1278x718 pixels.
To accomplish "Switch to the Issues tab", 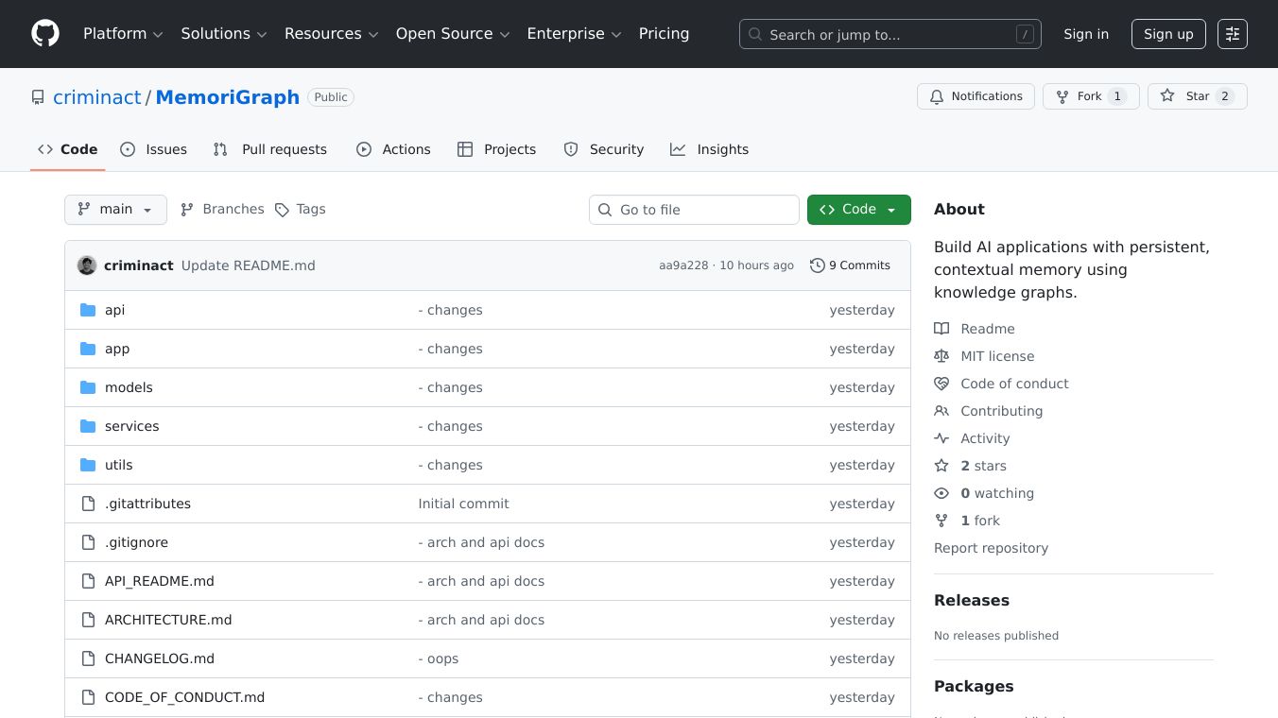I will (x=154, y=149).
